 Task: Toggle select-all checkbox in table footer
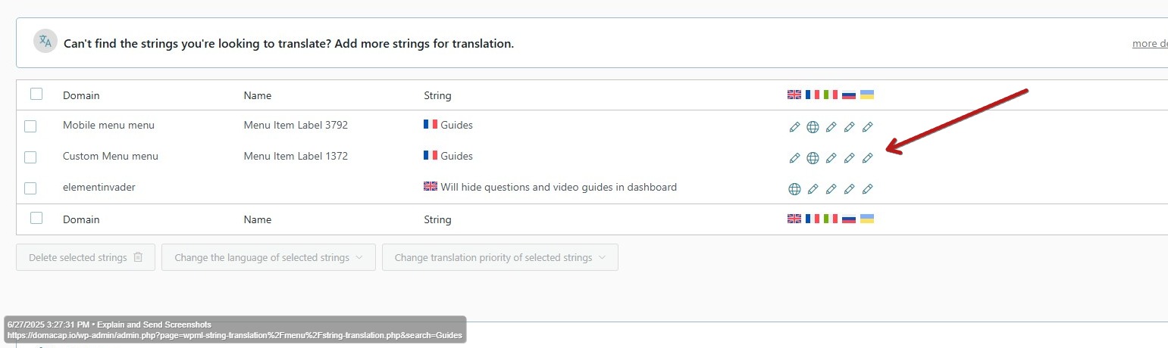tap(36, 218)
